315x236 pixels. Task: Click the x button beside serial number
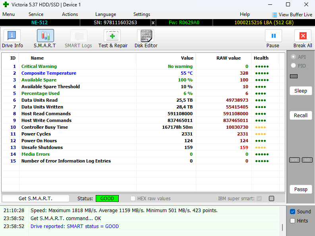pyautogui.click(x=153, y=23)
